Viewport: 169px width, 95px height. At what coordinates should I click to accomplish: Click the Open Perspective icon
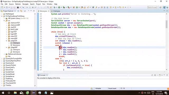coord(161,7)
